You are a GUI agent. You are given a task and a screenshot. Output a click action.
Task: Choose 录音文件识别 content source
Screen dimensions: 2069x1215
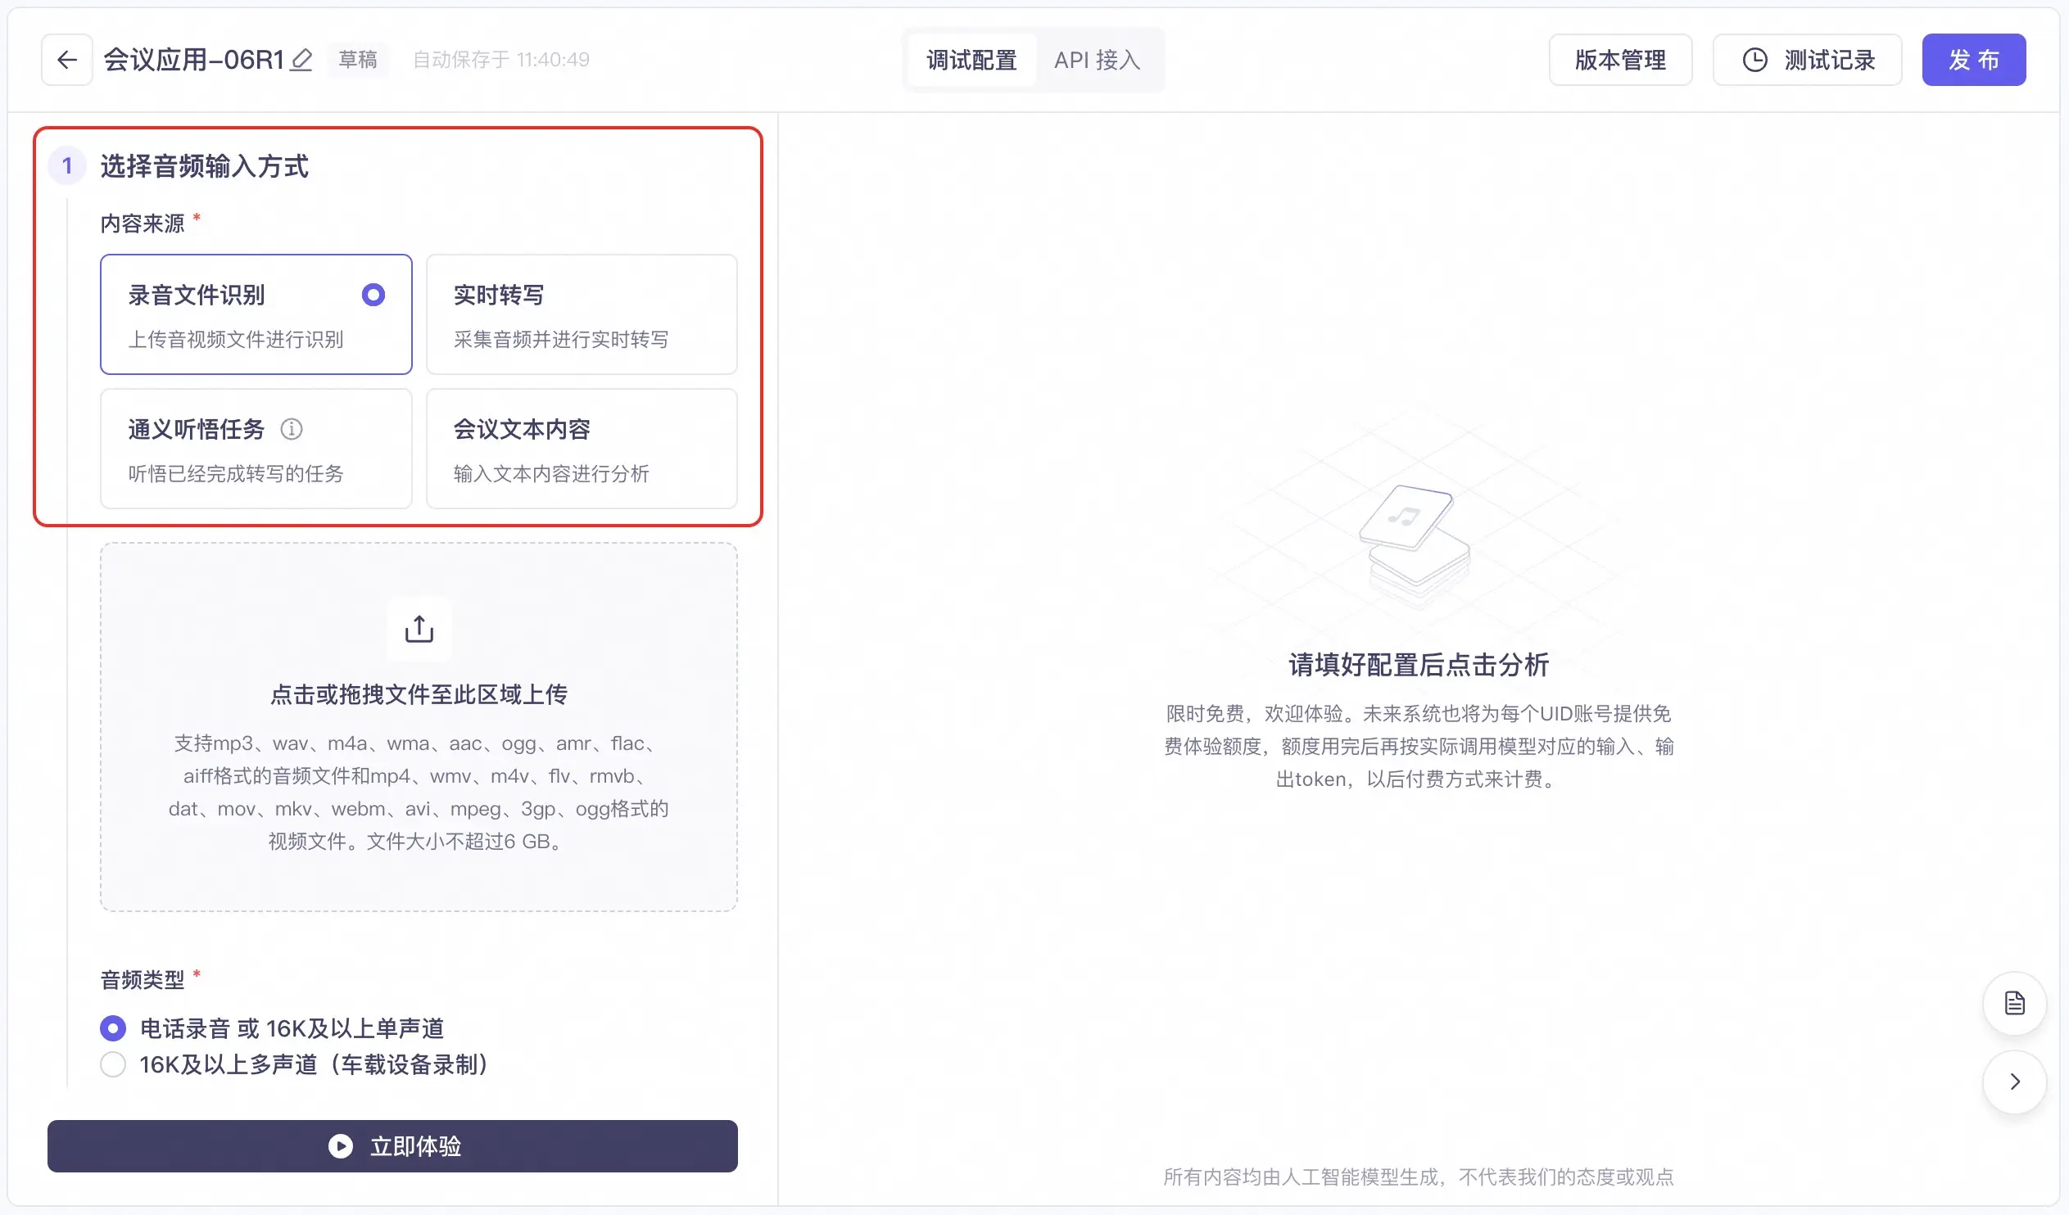[x=256, y=314]
